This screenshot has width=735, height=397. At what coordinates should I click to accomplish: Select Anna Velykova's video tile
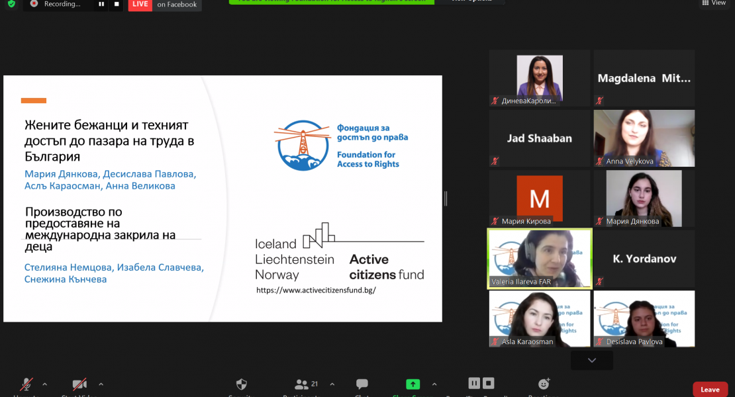pyautogui.click(x=644, y=138)
